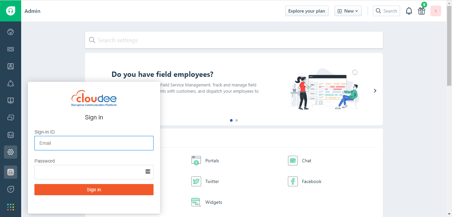Click the Widgets icon
Viewport: 452px width, 217px height.
[x=196, y=202]
